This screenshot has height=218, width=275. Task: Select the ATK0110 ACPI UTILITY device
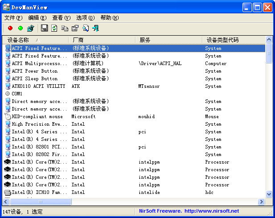tap(38, 86)
